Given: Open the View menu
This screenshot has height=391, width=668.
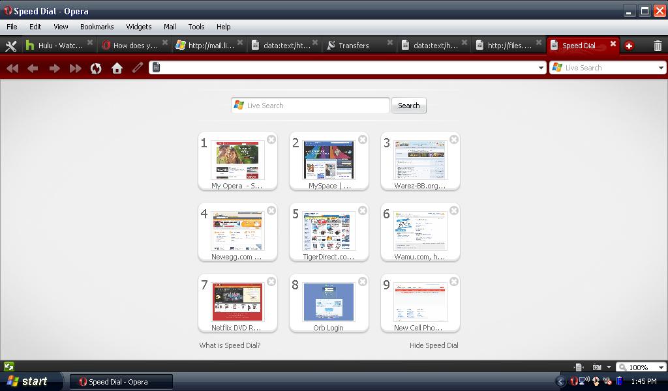Looking at the screenshot, I should click(61, 27).
